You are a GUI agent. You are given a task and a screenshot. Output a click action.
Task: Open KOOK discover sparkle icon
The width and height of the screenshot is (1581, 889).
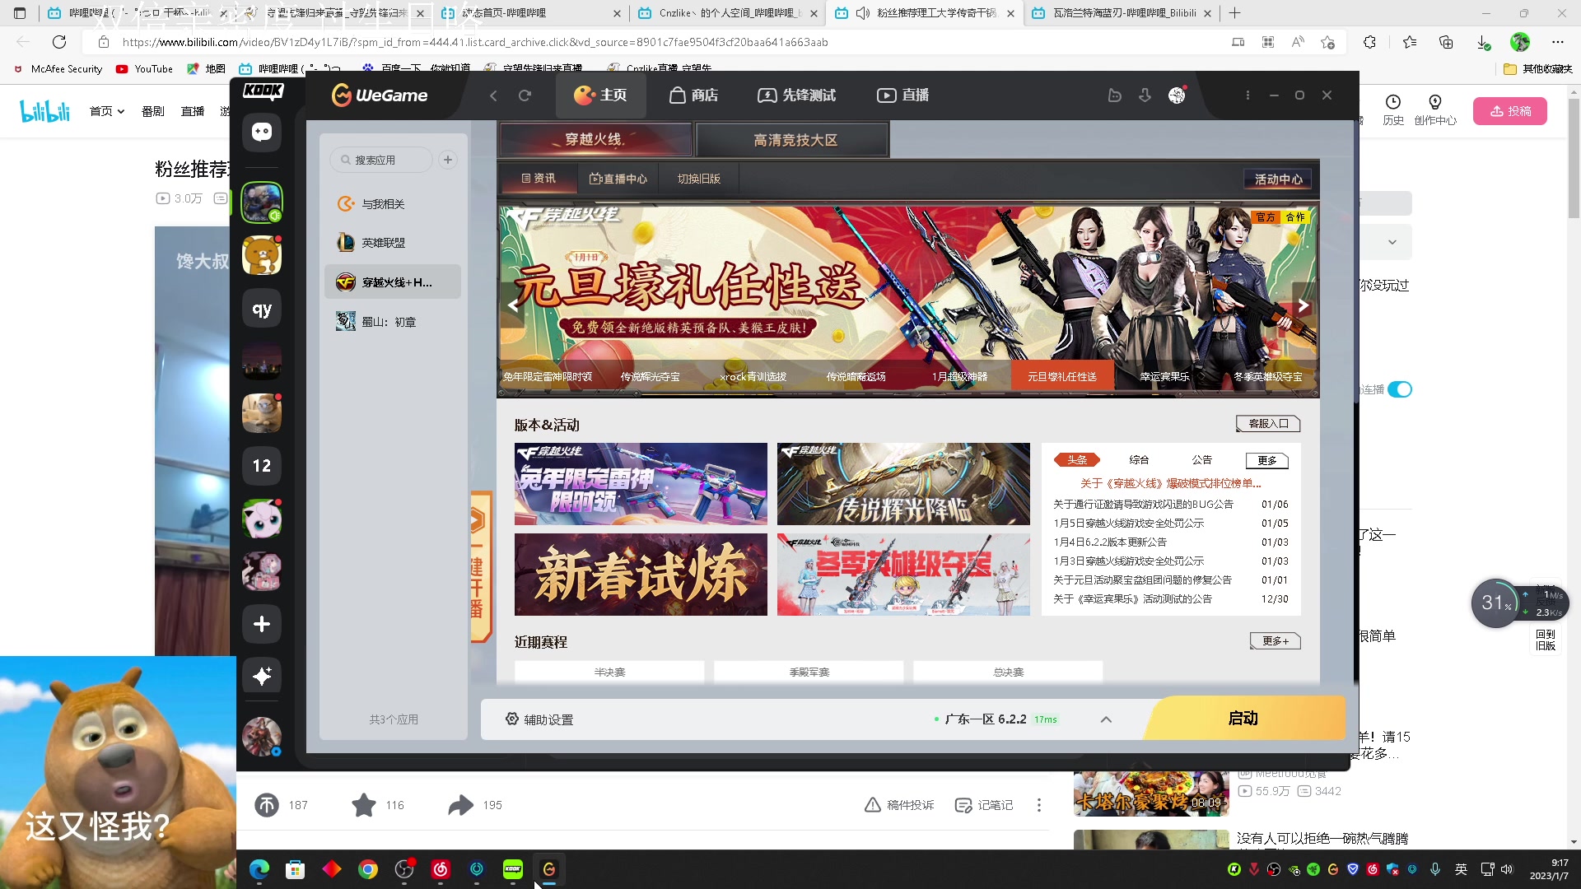point(262,676)
